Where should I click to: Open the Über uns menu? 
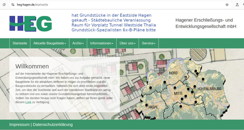point(127,43)
